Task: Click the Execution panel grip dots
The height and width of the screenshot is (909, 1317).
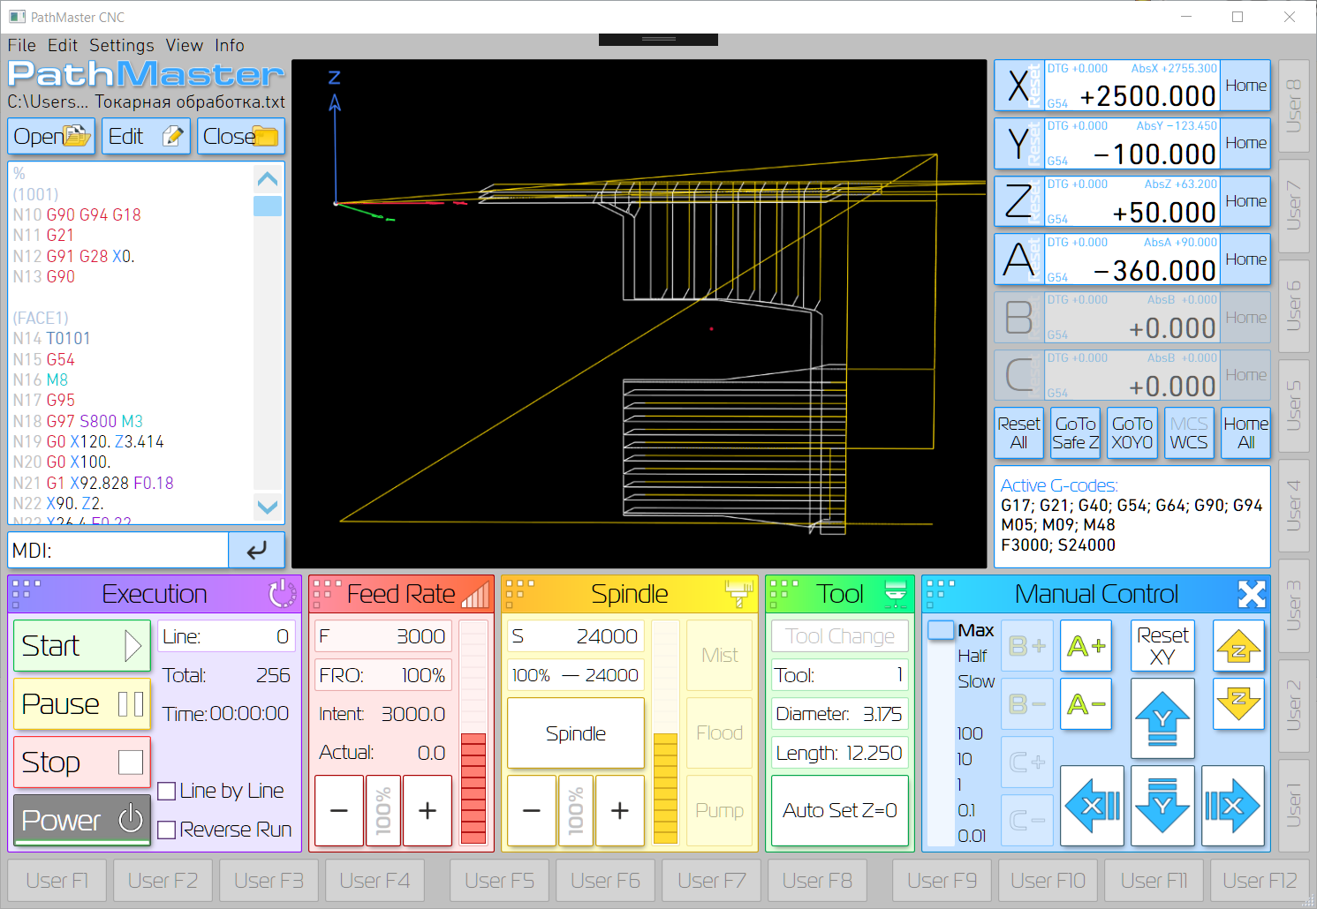Action: coord(26,594)
